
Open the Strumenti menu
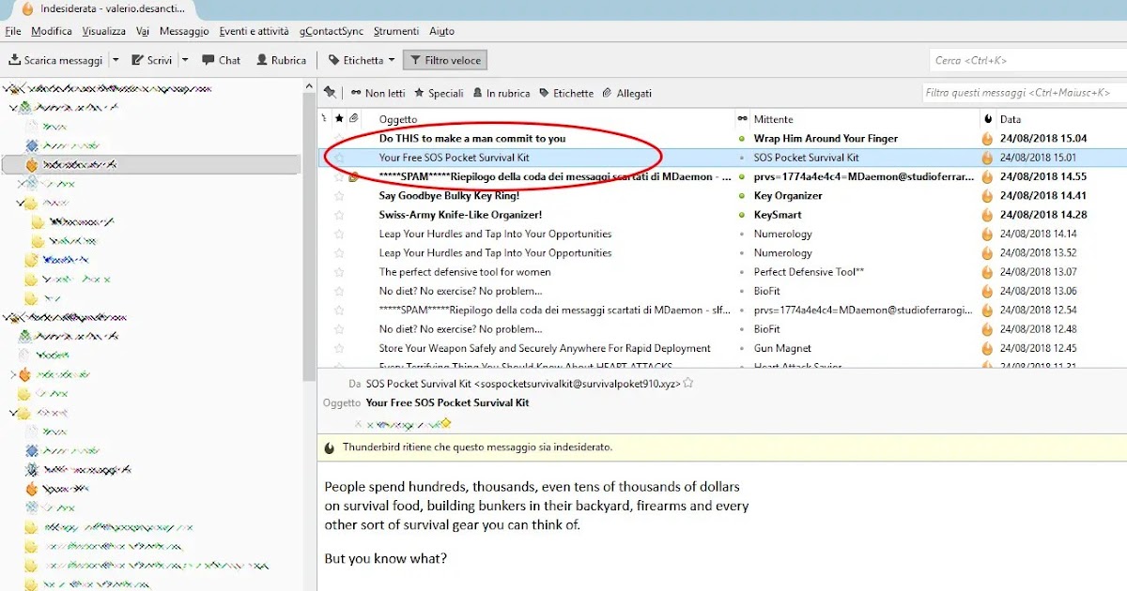coord(396,31)
